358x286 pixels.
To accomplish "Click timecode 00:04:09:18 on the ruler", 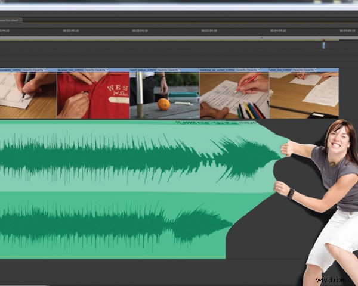I will [347, 30].
